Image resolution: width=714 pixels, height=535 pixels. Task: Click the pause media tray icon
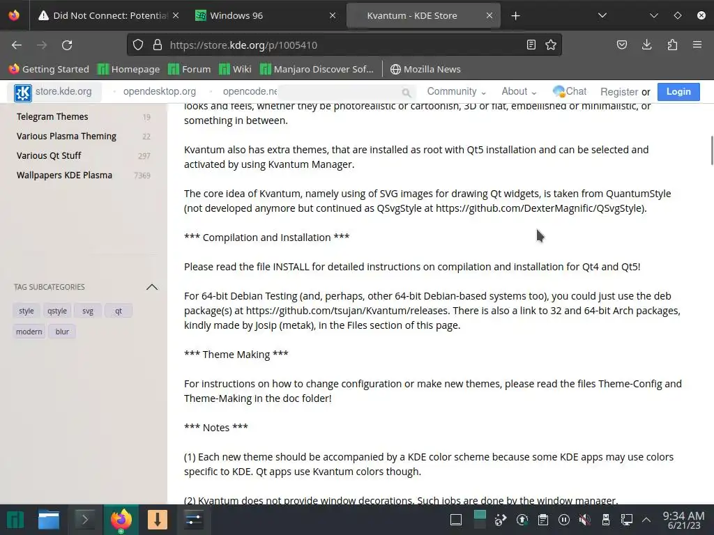[563, 520]
